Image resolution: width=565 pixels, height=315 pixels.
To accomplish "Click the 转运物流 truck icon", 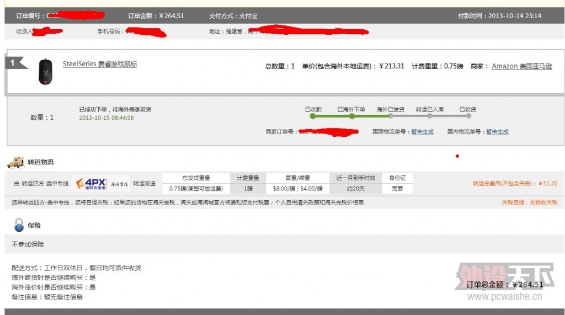I will [15, 163].
